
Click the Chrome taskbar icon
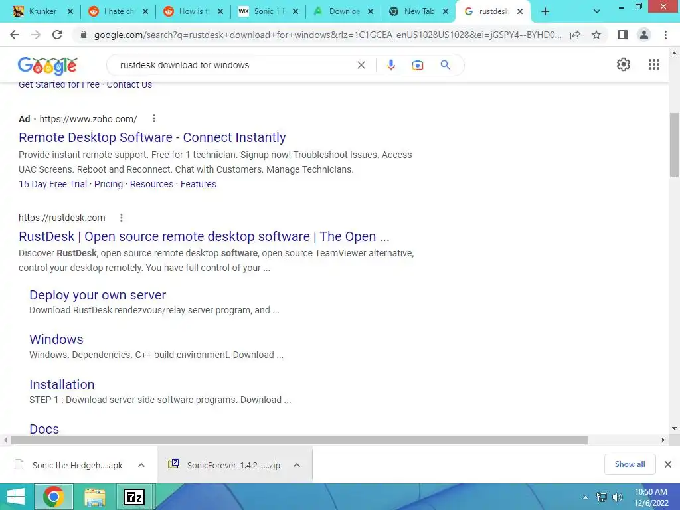[x=54, y=497]
